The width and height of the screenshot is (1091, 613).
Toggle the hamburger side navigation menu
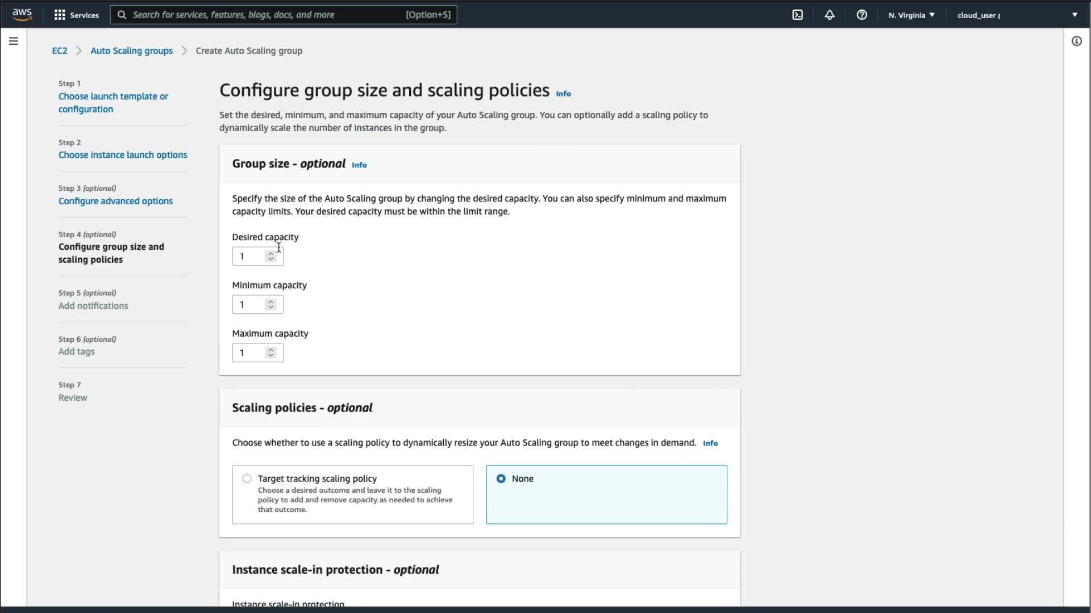tap(14, 41)
